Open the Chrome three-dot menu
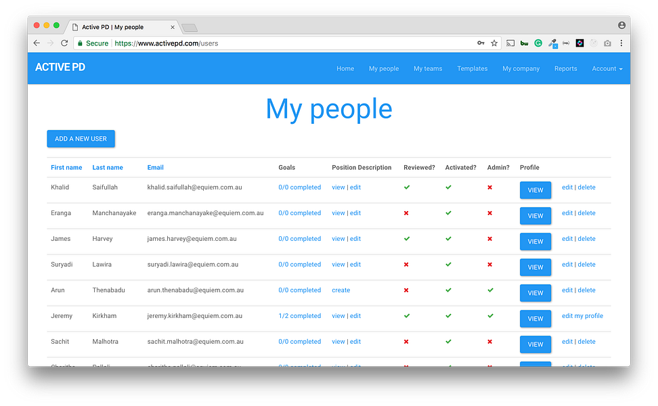 pyautogui.click(x=621, y=43)
